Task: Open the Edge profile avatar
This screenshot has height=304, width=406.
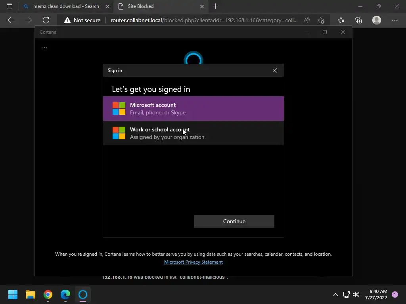Action: pyautogui.click(x=377, y=20)
